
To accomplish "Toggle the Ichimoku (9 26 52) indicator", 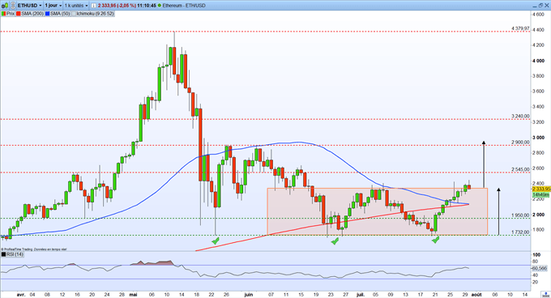I will tap(92, 14).
